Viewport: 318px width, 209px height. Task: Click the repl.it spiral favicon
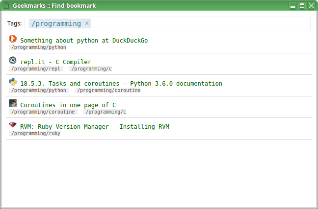[x=13, y=60]
